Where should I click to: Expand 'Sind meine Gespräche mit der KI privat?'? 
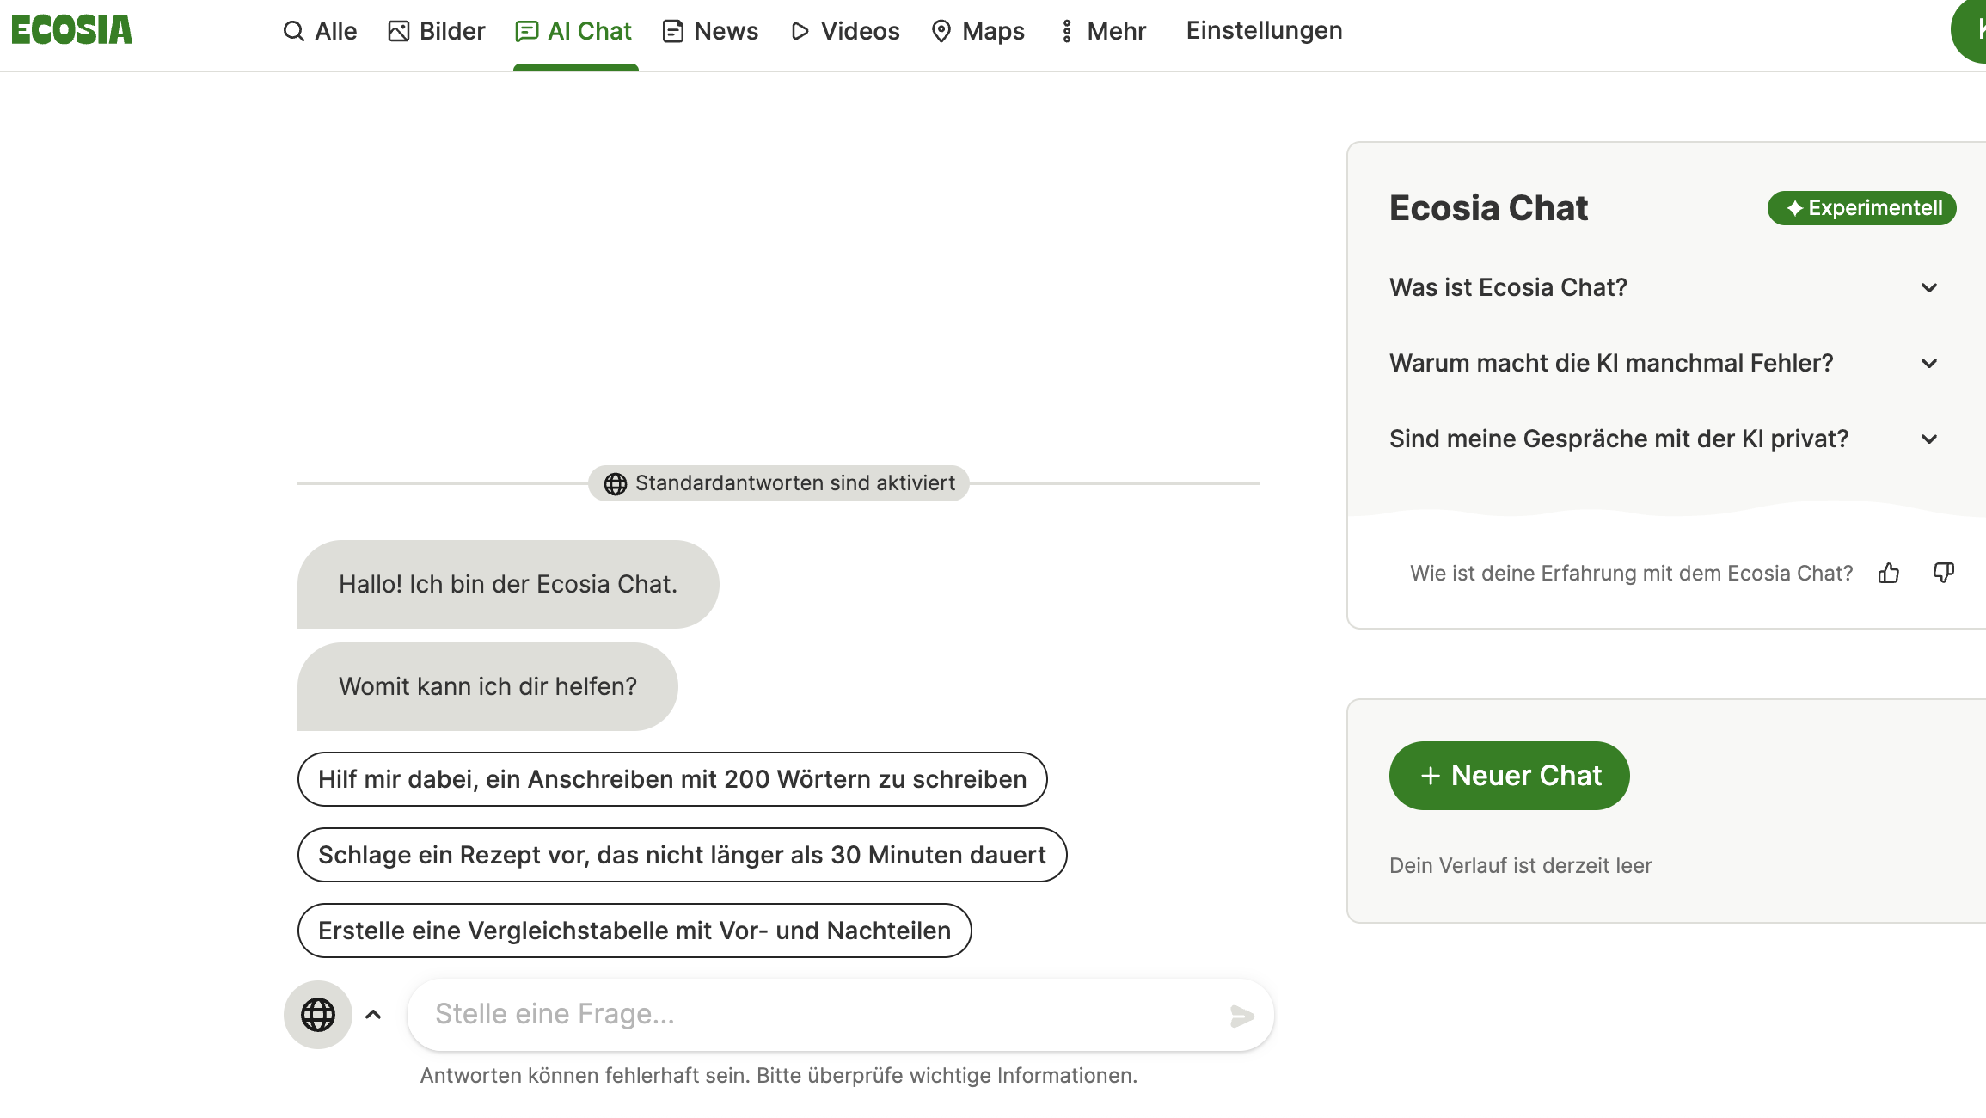(x=1664, y=439)
